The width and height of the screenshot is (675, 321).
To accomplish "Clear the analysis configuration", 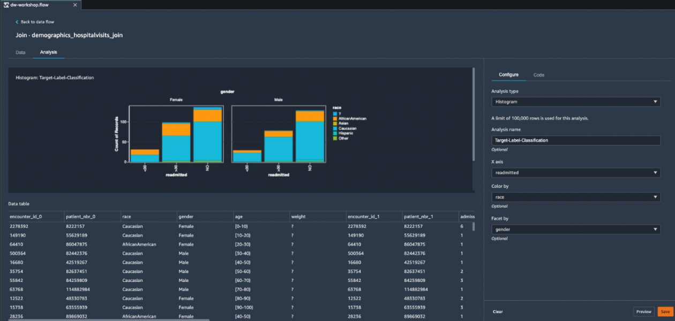I will click(x=498, y=311).
